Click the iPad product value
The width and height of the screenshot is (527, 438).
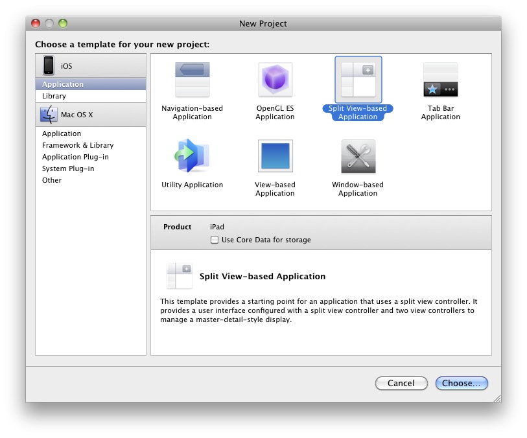pos(217,227)
